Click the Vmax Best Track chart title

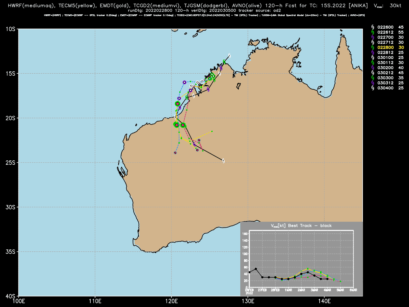pyautogui.click(x=301, y=226)
